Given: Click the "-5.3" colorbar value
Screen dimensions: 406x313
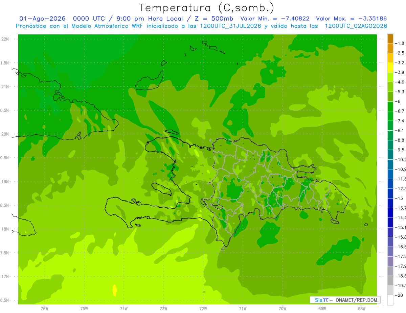Looking at the screenshot, I should (x=400, y=92).
